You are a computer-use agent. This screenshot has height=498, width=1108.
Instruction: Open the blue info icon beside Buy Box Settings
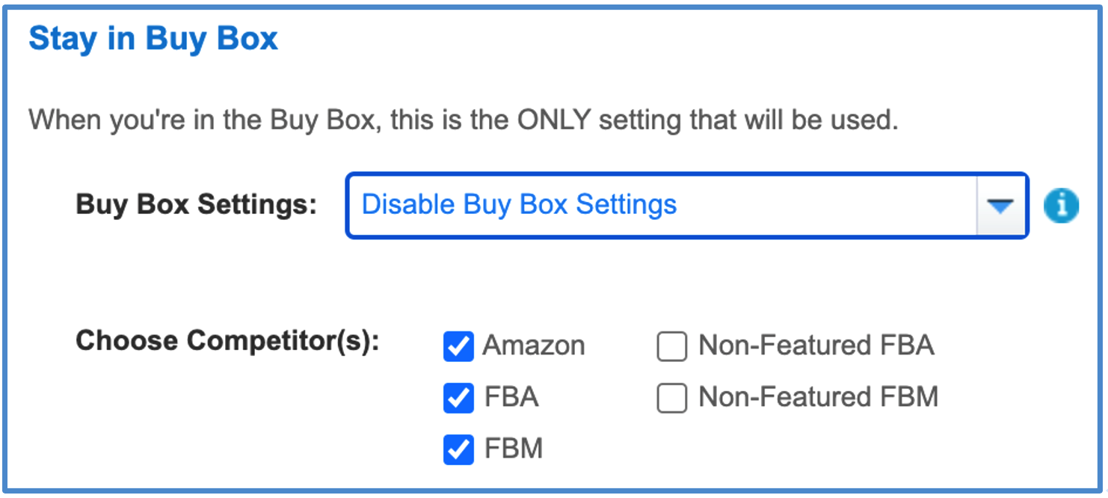coord(1061,206)
